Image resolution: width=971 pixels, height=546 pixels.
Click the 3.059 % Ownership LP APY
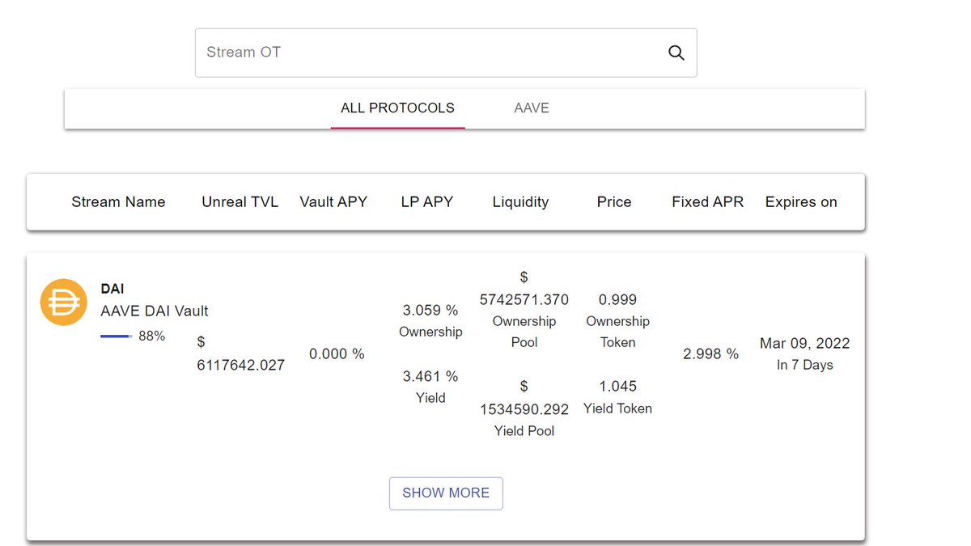coord(430,320)
